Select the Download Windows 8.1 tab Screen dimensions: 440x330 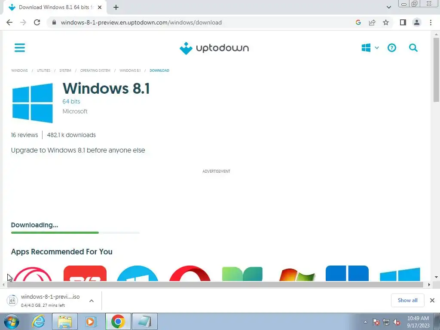[x=55, y=7]
